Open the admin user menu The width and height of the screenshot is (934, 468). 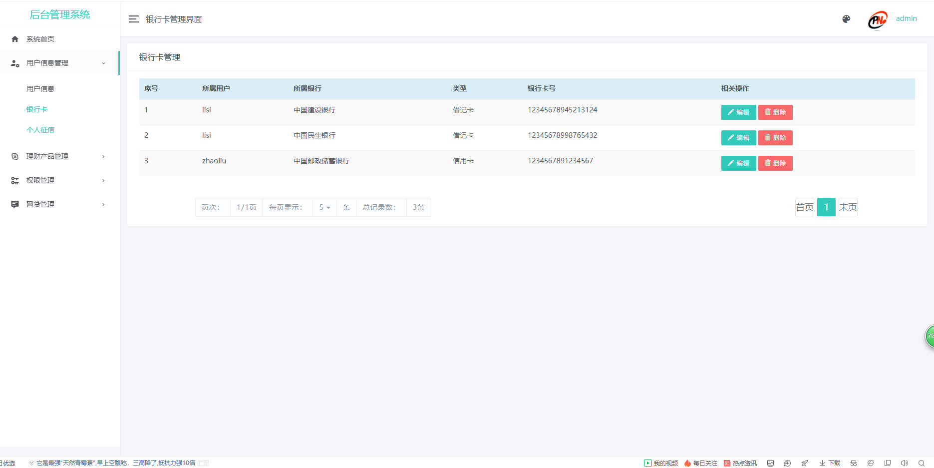click(x=906, y=18)
